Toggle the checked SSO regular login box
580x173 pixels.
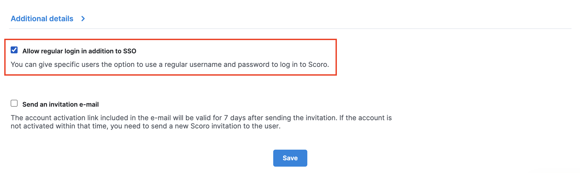[14, 50]
